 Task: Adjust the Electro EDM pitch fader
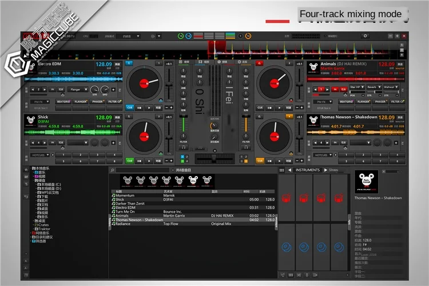click(169, 85)
